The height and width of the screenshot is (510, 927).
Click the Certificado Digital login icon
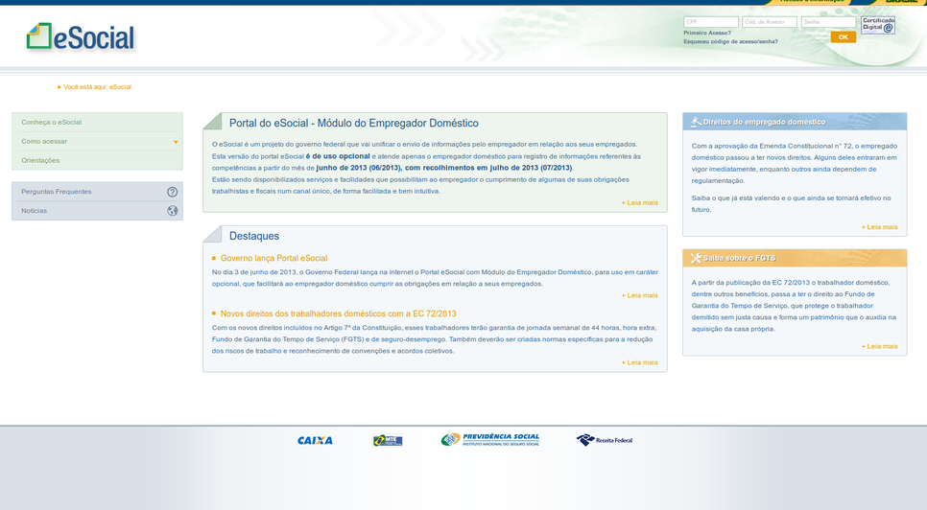click(x=878, y=25)
